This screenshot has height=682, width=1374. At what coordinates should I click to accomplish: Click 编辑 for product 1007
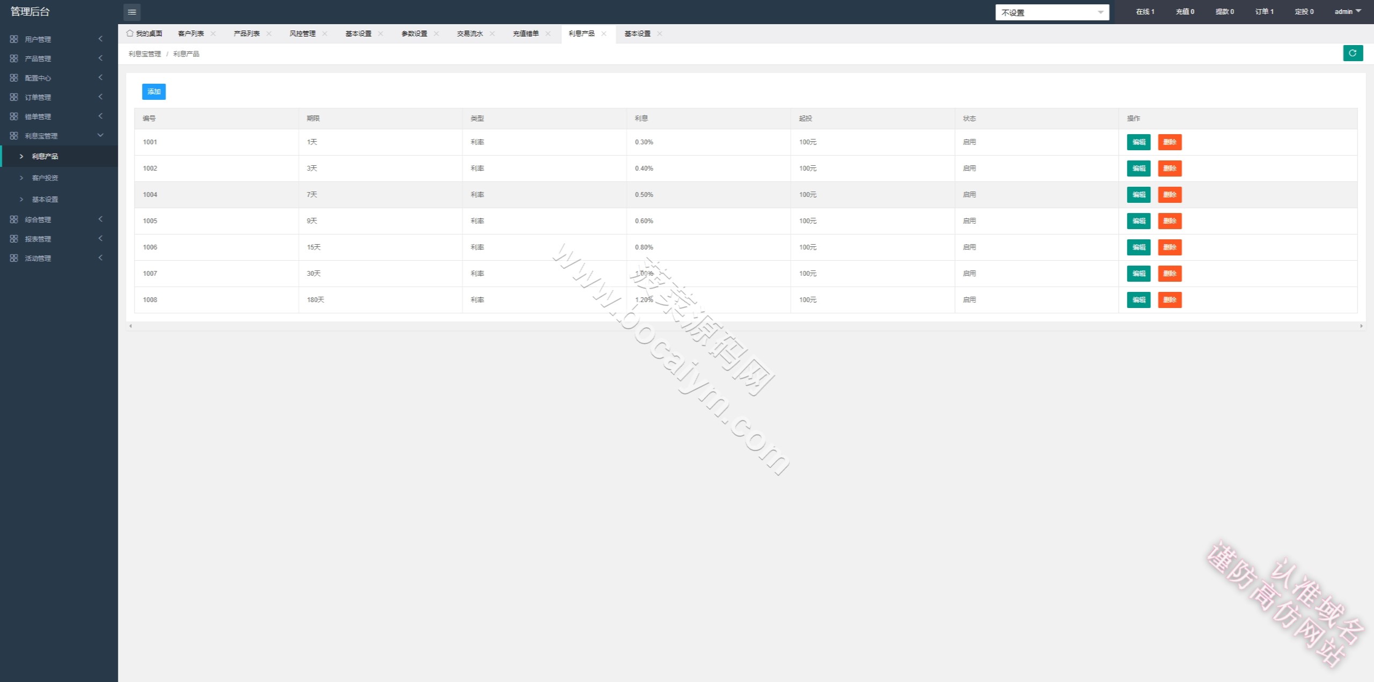1139,274
